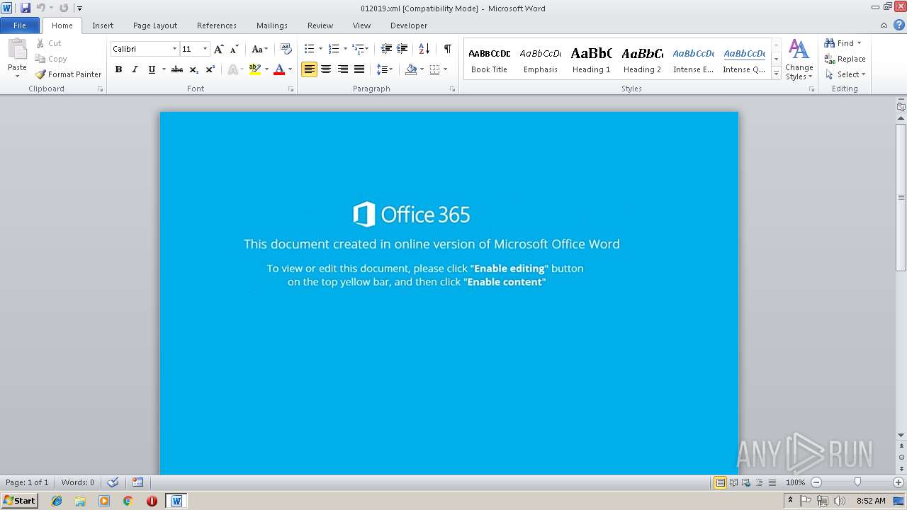Click the text highlight color button
This screenshot has height=510, width=907.
coord(255,69)
